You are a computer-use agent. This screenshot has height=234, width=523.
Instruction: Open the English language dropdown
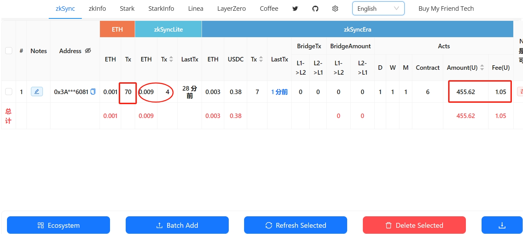(x=378, y=9)
